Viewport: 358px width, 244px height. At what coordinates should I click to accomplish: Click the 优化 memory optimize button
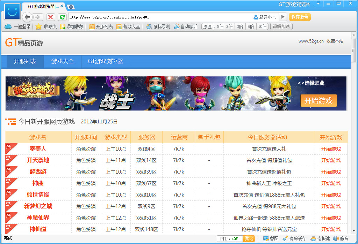tap(249, 238)
